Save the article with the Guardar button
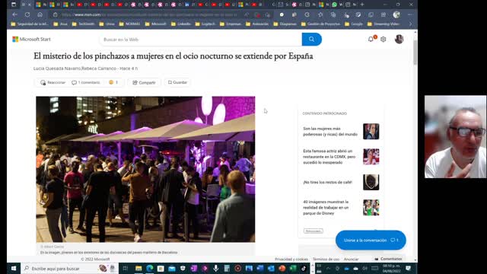This screenshot has width=487, height=274. [x=177, y=82]
